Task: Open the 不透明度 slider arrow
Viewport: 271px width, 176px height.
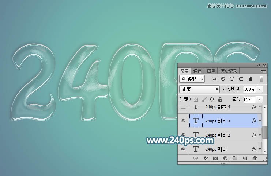Action: tap(259, 89)
